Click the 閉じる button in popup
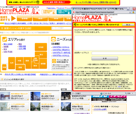Viewport: 136px width, 114px height. pos(128,25)
